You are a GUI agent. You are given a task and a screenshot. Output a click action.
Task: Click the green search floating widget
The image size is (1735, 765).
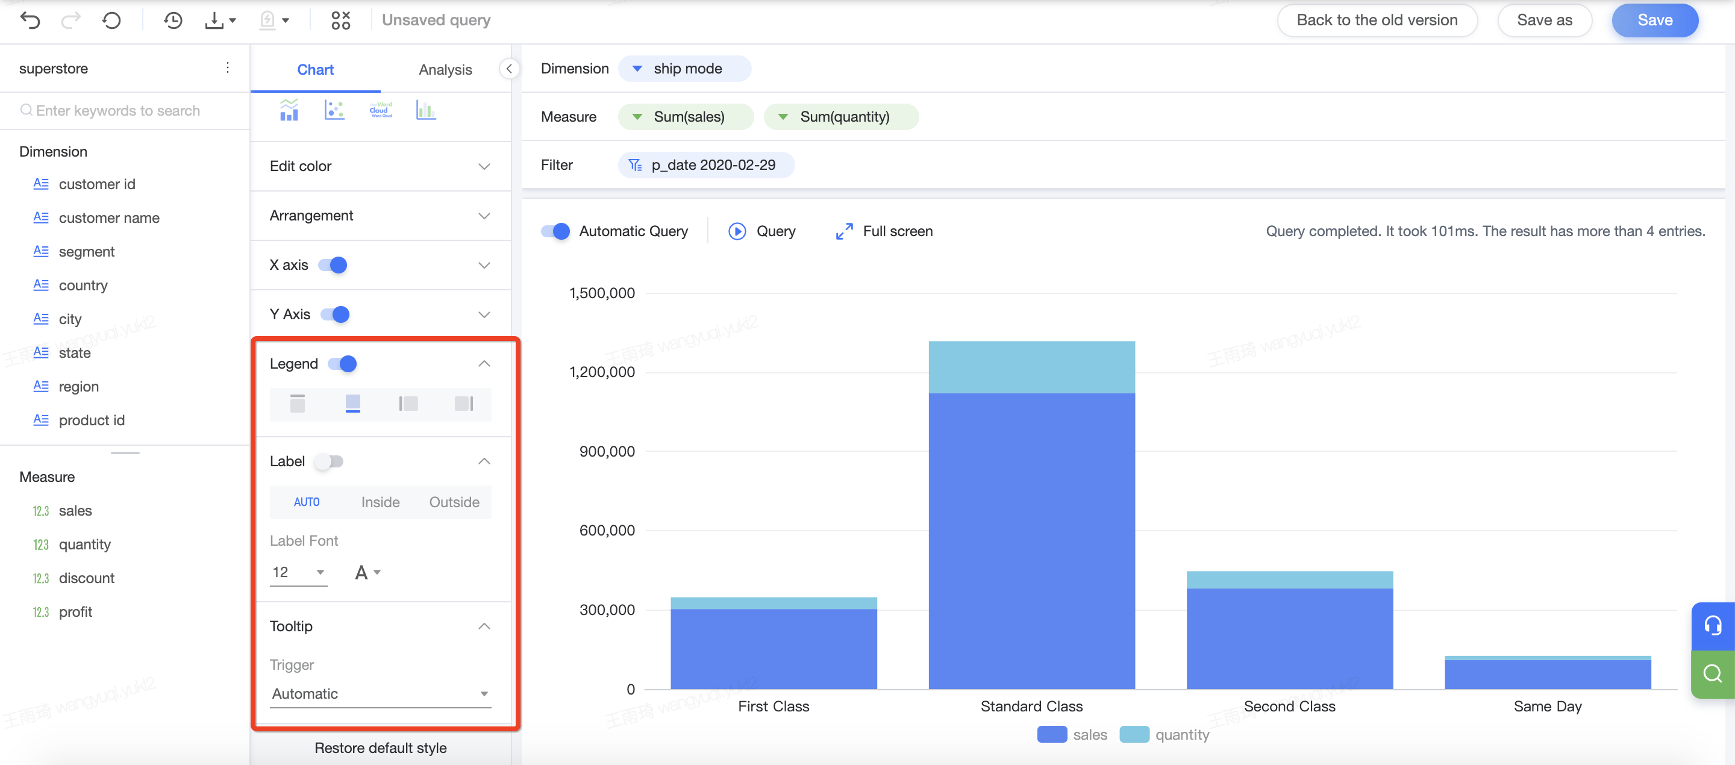coord(1713,674)
